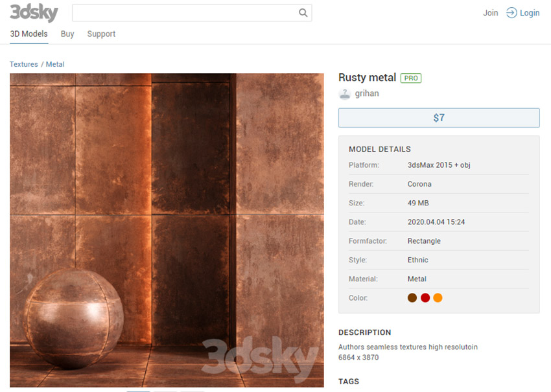The height and width of the screenshot is (392, 551).
Task: Click the Ethnic style value
Action: click(418, 260)
